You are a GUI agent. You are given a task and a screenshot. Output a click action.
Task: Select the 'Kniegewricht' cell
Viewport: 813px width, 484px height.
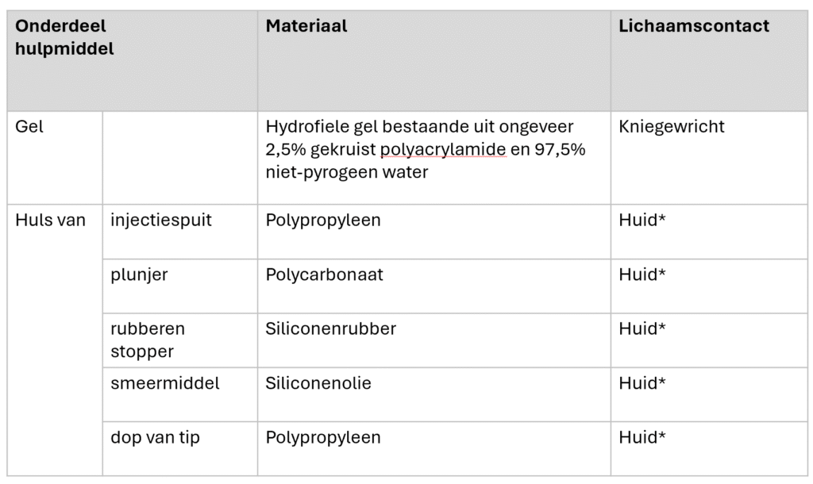(x=709, y=158)
